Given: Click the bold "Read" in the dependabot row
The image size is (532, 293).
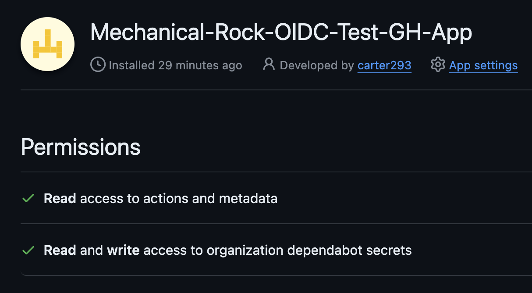Looking at the screenshot, I should tap(60, 250).
